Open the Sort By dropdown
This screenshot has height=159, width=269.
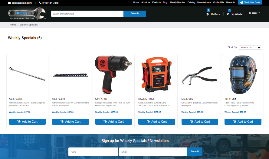(251, 48)
